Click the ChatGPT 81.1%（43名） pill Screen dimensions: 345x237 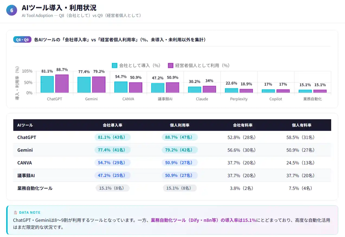[x=112, y=137]
